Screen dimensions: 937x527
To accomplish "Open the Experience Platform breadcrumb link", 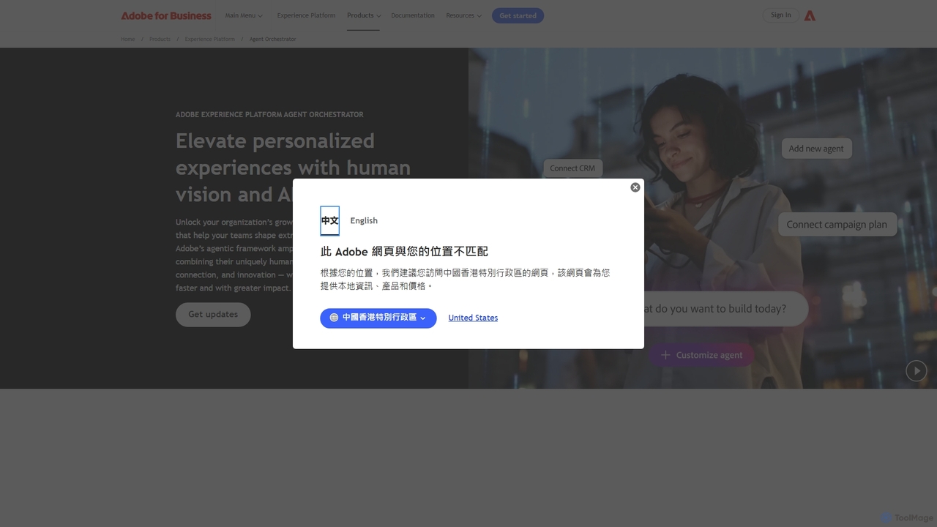I will pos(210,39).
